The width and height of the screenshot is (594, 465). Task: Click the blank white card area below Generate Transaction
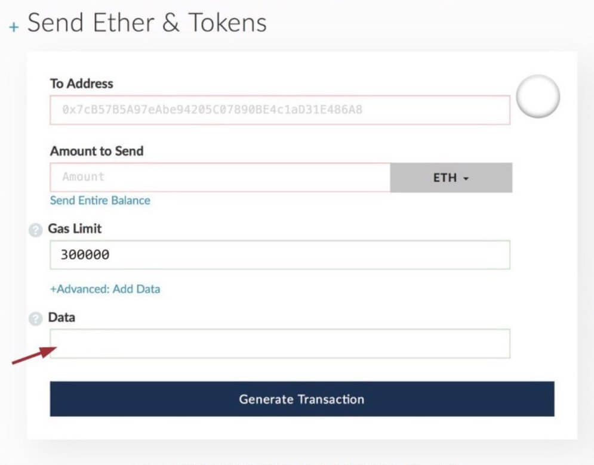click(x=301, y=428)
